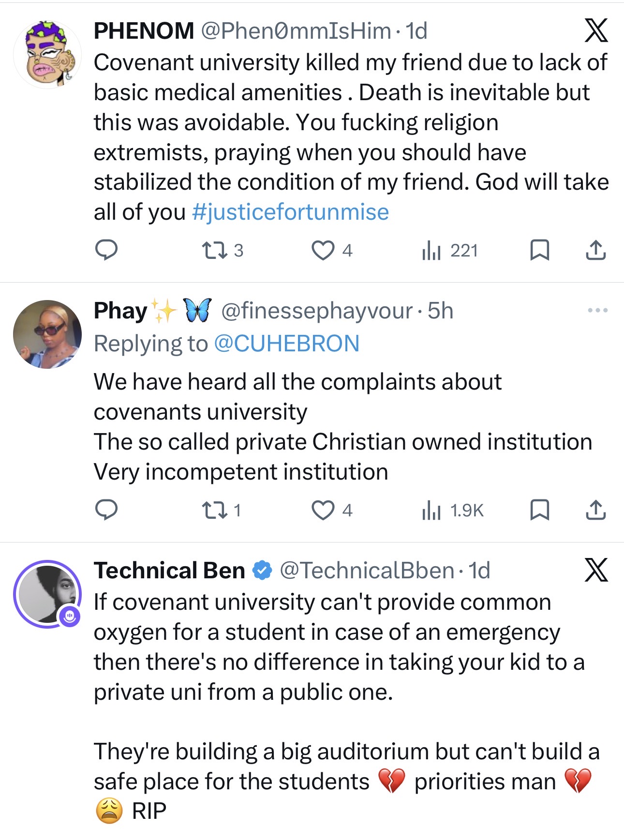The image size is (624, 829).
Task: Share Phay's tweet
Action: click(x=595, y=510)
